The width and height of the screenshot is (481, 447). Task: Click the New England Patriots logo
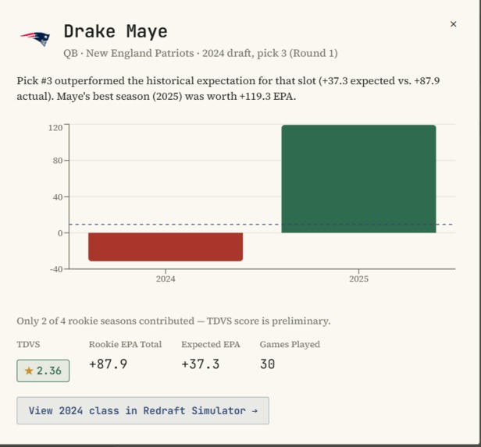(x=35, y=39)
